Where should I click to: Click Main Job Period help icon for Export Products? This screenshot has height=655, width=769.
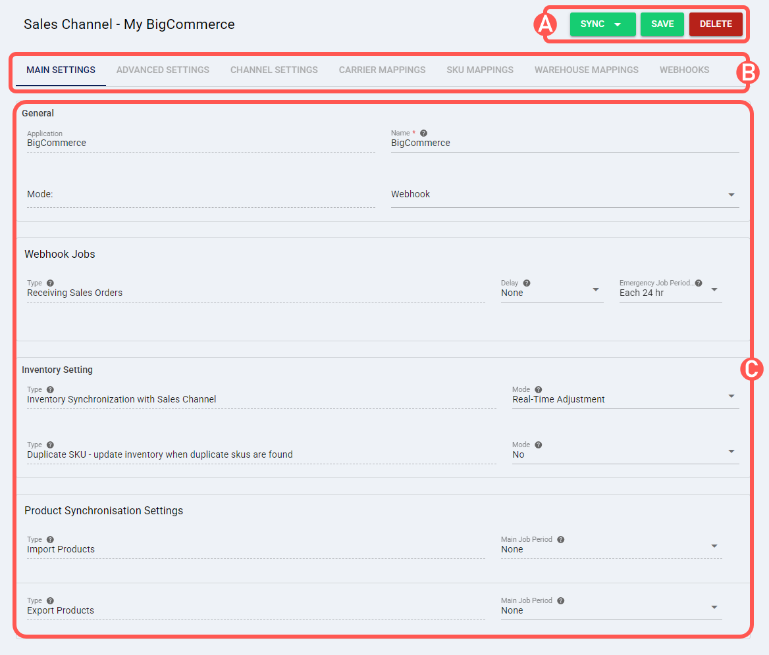(560, 600)
